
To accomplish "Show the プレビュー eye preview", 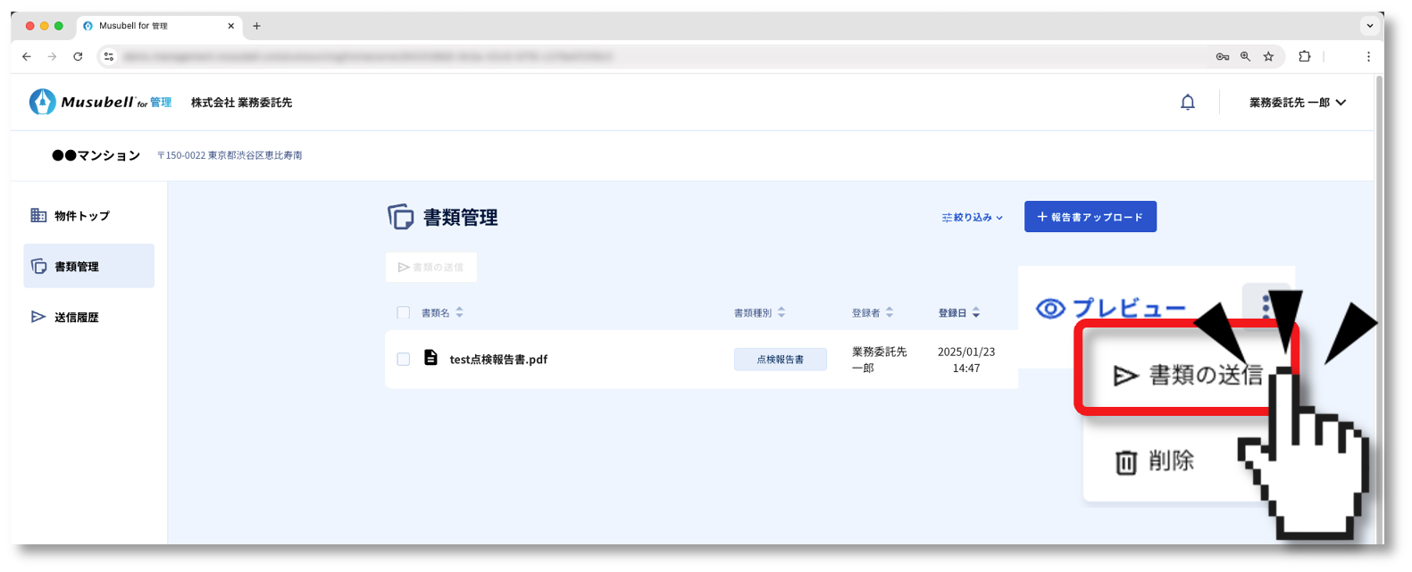I will pyautogui.click(x=1111, y=309).
